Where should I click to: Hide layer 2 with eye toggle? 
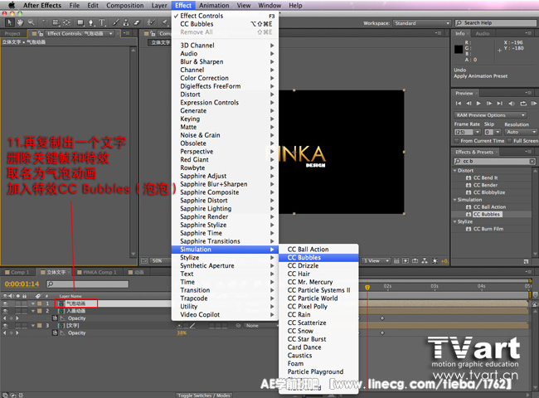(x=5, y=311)
